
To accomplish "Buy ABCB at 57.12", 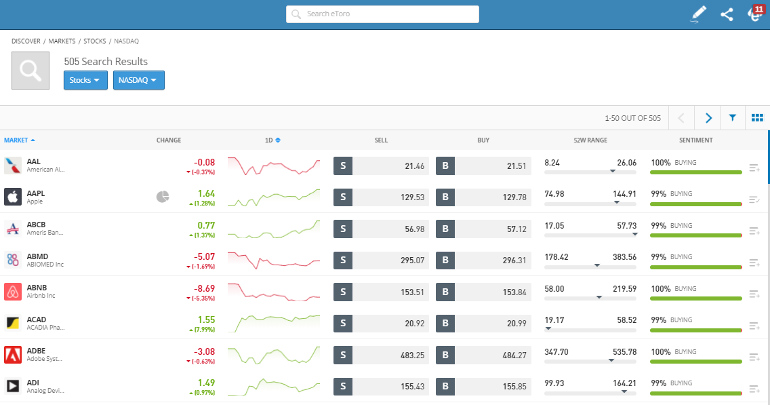I will pos(483,229).
